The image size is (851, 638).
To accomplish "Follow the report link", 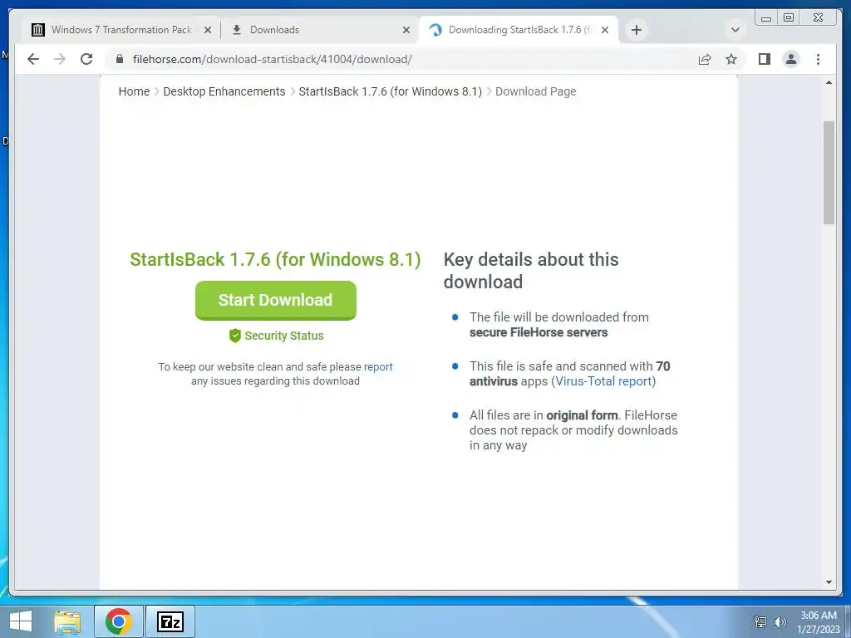I will [x=378, y=366].
